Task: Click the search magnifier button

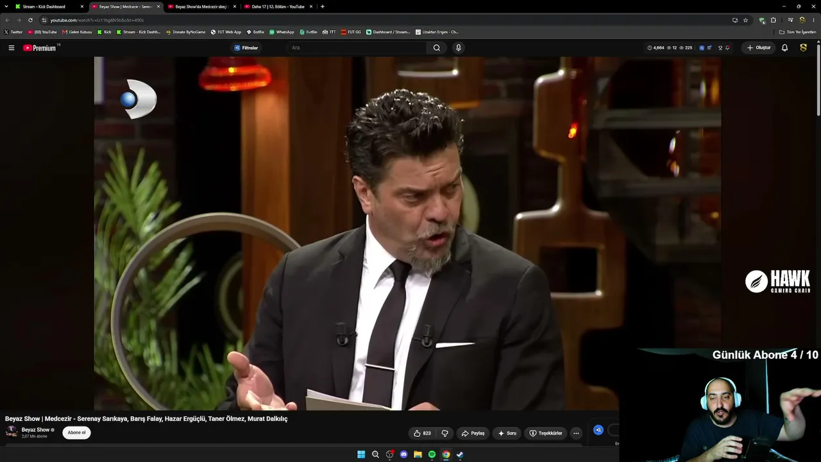Action: point(437,47)
